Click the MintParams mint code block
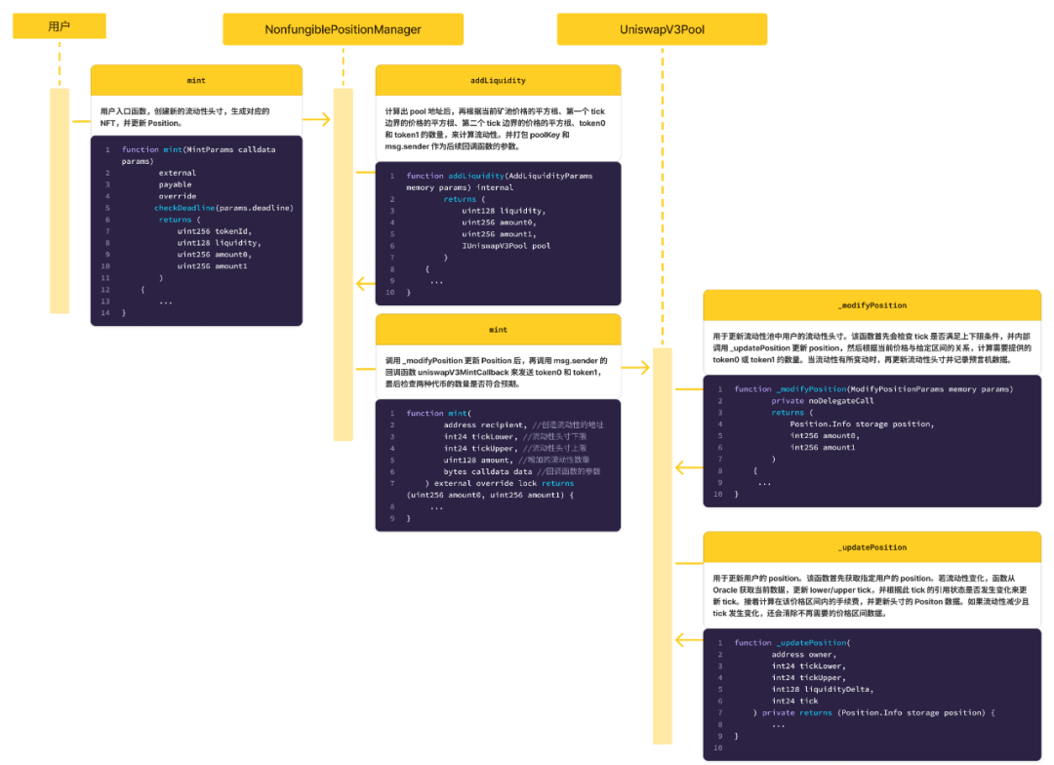This screenshot has height=765, width=1054. coord(196,230)
